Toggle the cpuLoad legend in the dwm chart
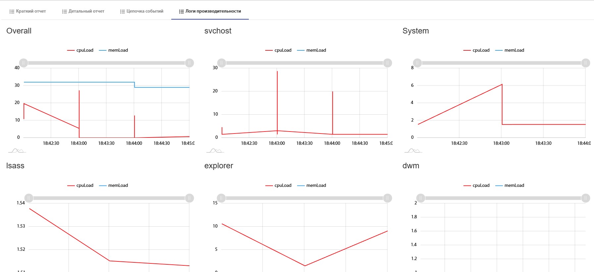 coord(477,186)
